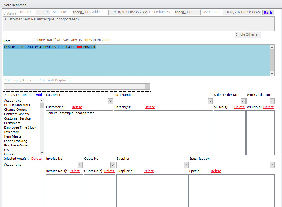Click Delete next to Part No(s)
282x207 pixels.
tap(150, 107)
